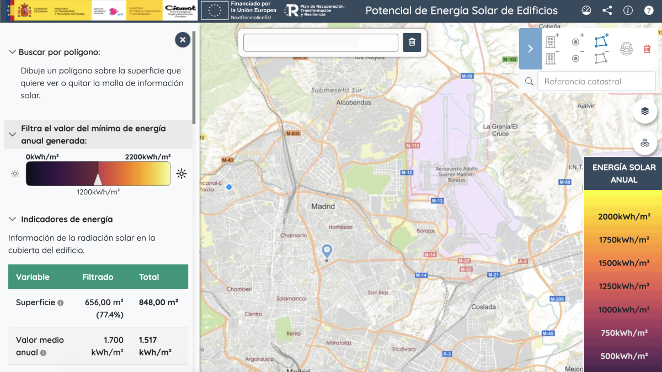
Task: Open the help icon in the header
Action: [x=648, y=10]
